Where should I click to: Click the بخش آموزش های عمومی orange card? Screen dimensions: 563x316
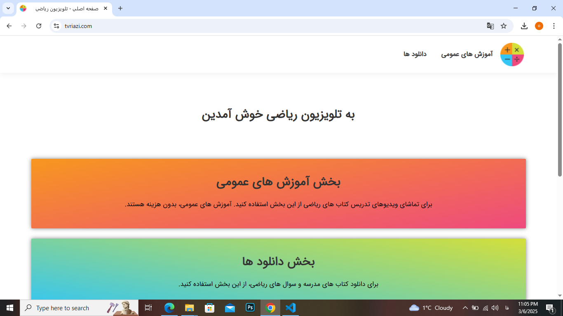[278, 193]
